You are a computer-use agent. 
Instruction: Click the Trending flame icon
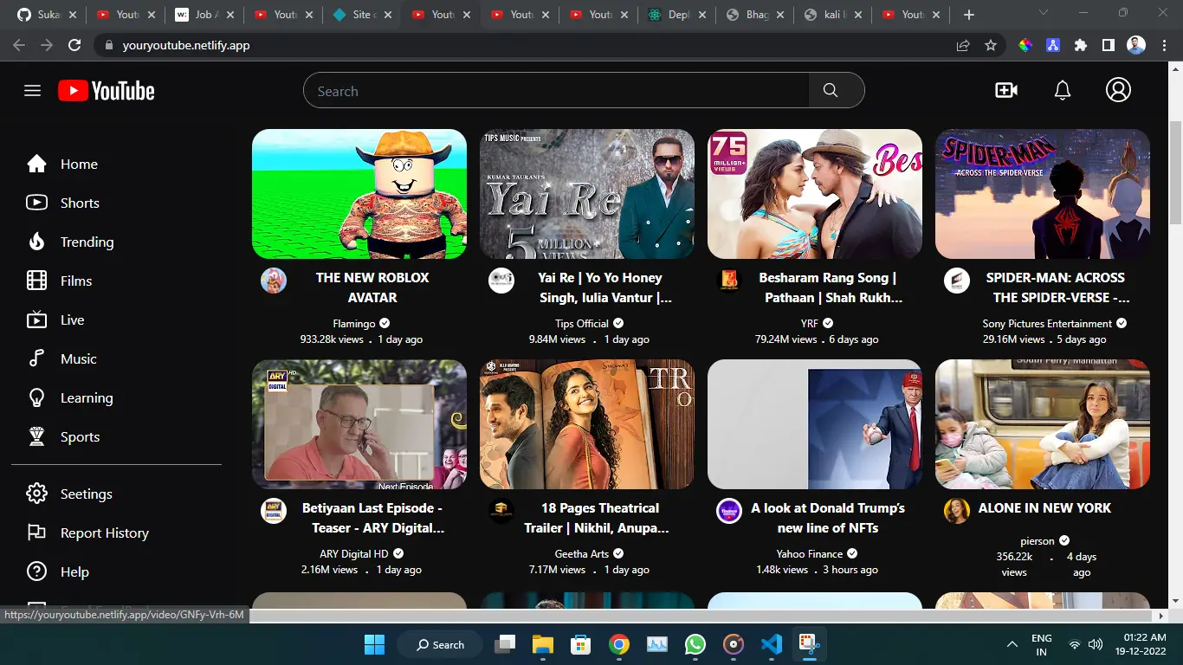[36, 242]
